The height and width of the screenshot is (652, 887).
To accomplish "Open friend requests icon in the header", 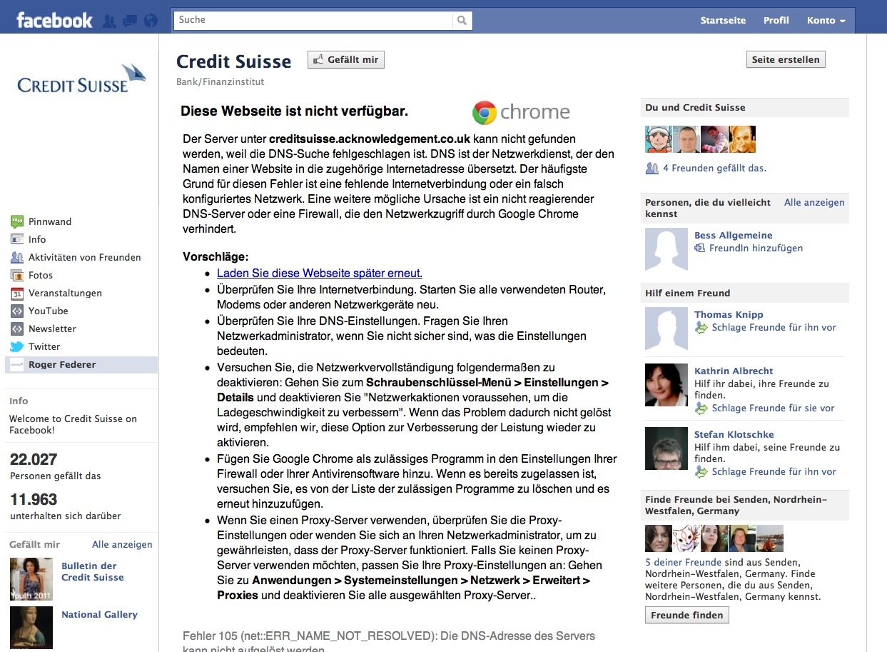I will 109,21.
